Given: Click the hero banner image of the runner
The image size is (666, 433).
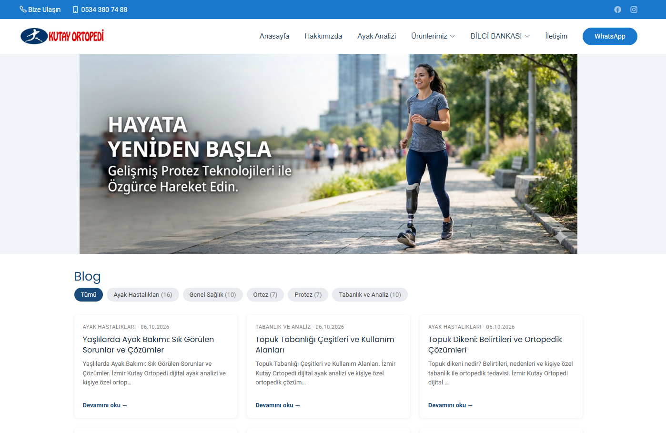Looking at the screenshot, I should coord(328,154).
